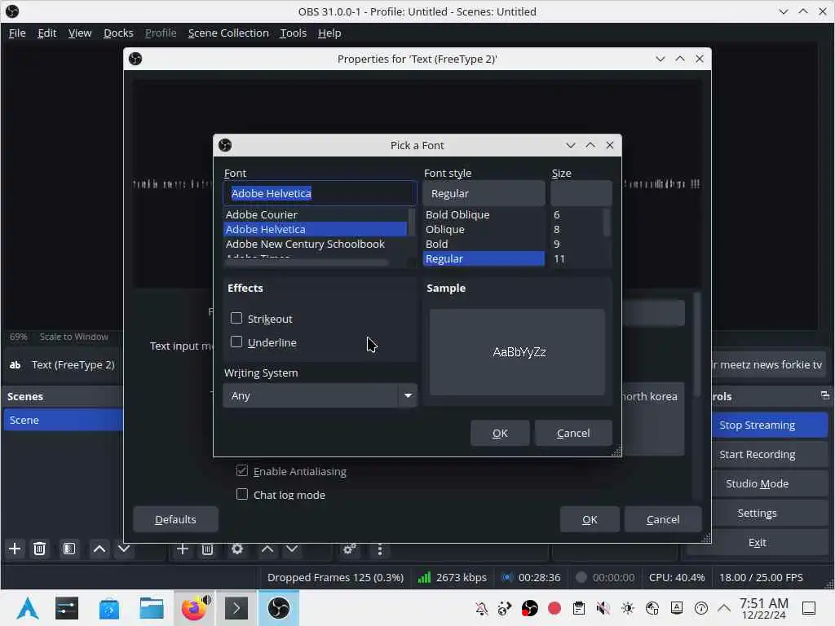
Task: Select Adobe Courier font
Action: 316,214
